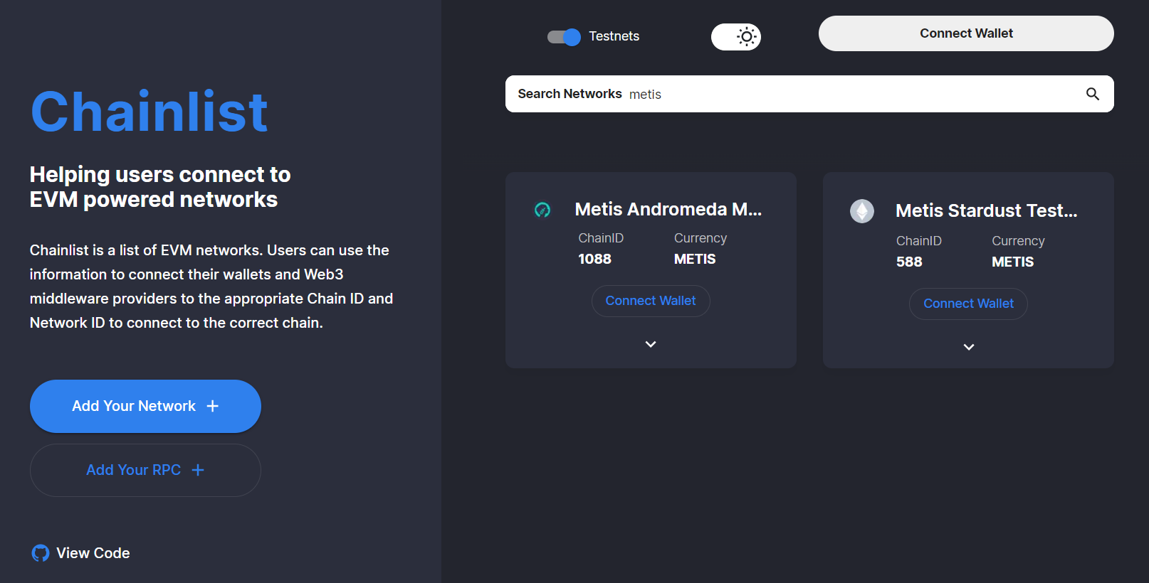Click the Chainlist title heading
The height and width of the screenshot is (583, 1149).
[149, 112]
